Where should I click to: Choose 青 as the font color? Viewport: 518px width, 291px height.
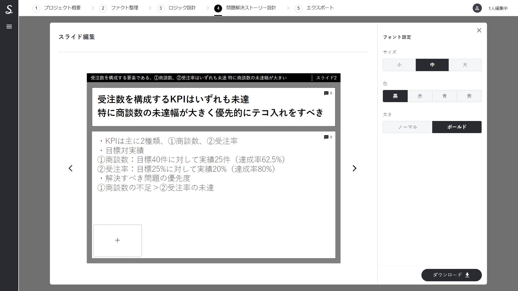[x=444, y=96]
